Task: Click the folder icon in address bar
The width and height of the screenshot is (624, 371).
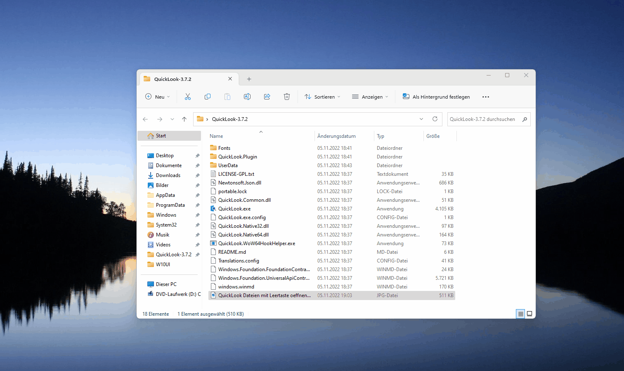Action: pyautogui.click(x=200, y=119)
